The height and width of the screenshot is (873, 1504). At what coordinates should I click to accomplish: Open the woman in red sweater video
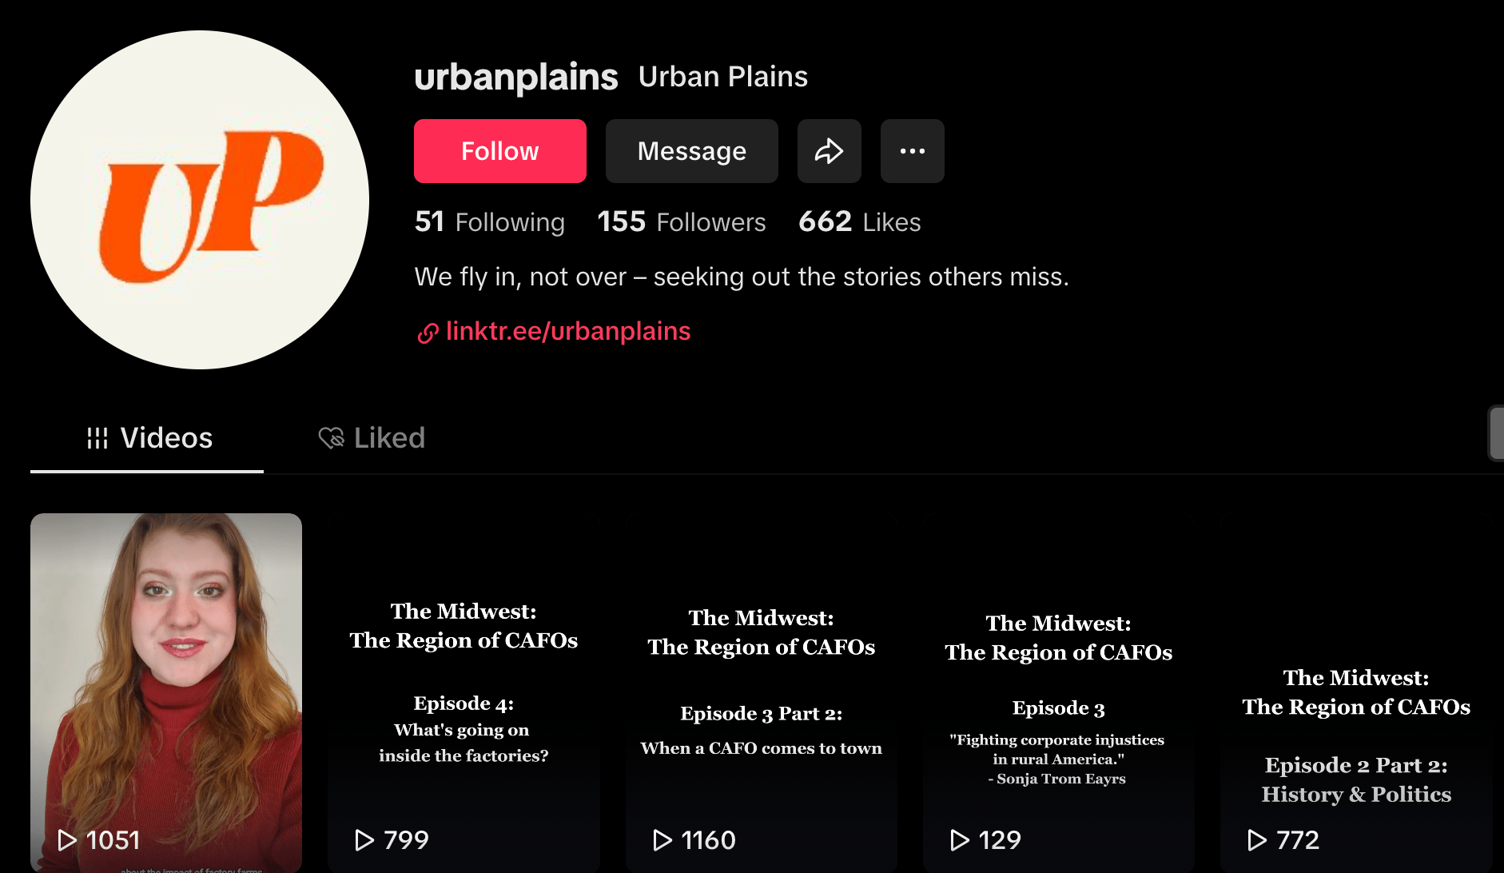[x=166, y=680]
